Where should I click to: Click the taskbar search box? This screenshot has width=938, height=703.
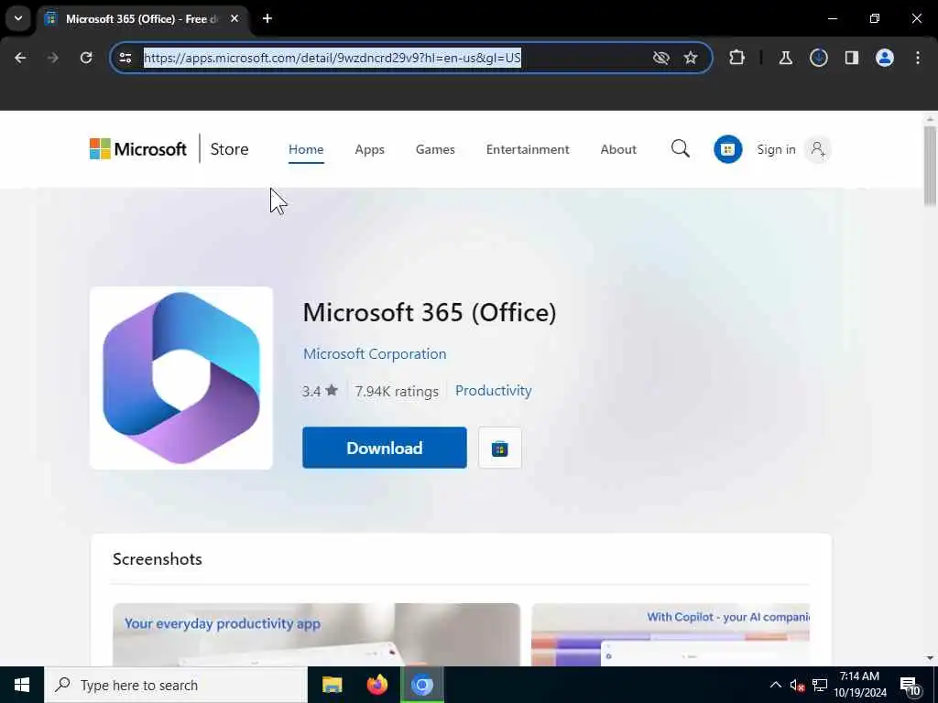pyautogui.click(x=175, y=685)
